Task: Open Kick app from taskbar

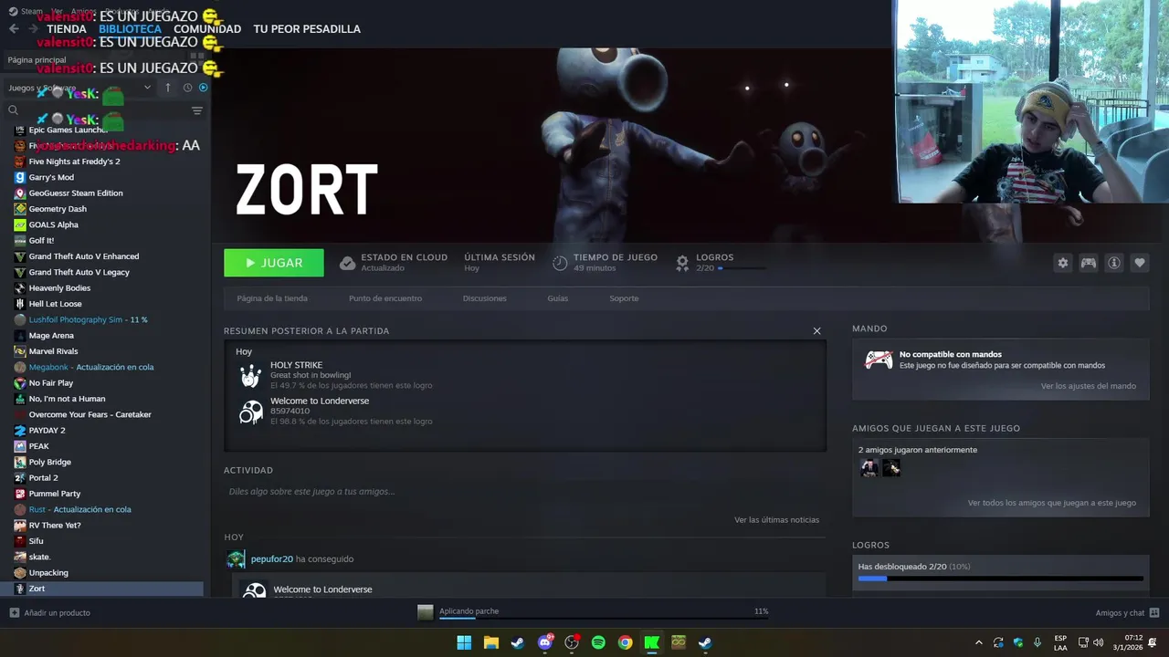Action: (651, 642)
